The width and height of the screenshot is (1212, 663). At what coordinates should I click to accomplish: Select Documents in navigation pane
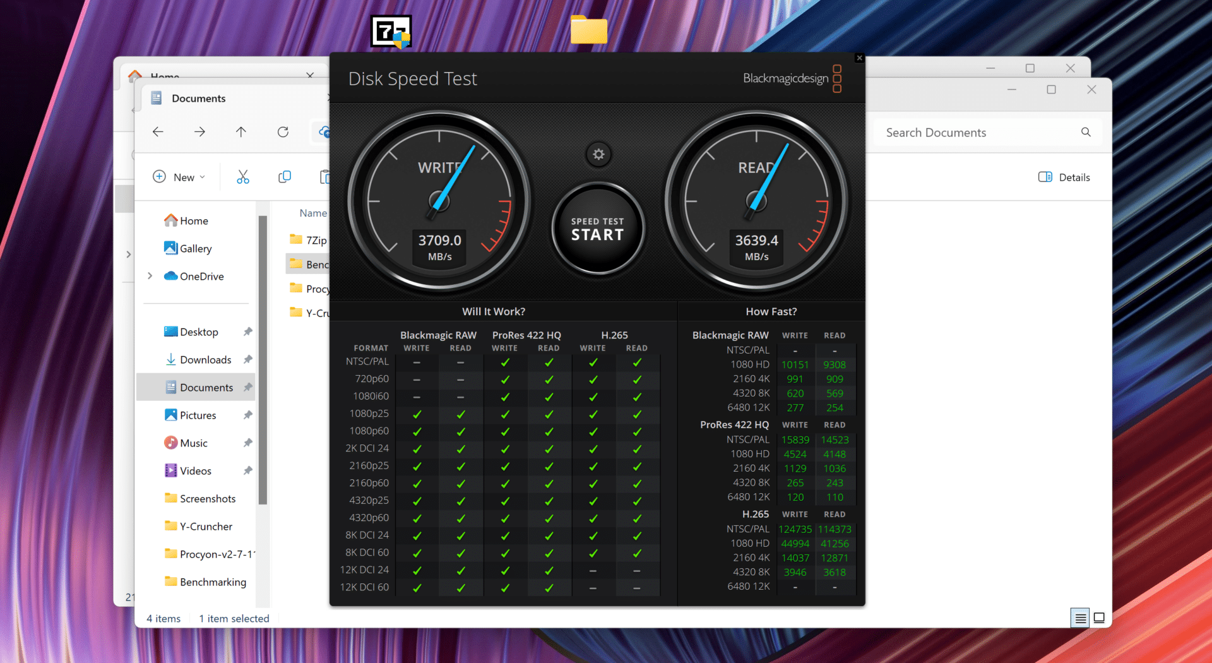coord(196,387)
